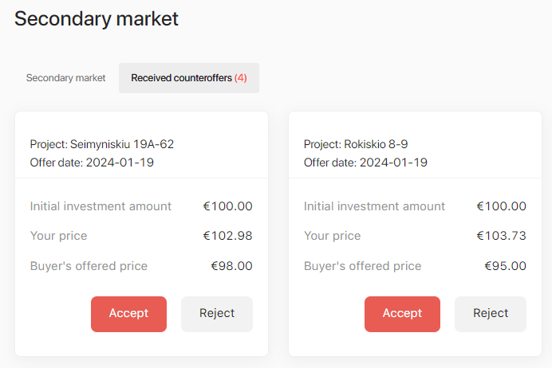
Task: Click the €98.00 buyer's offered price
Action: [x=231, y=266]
